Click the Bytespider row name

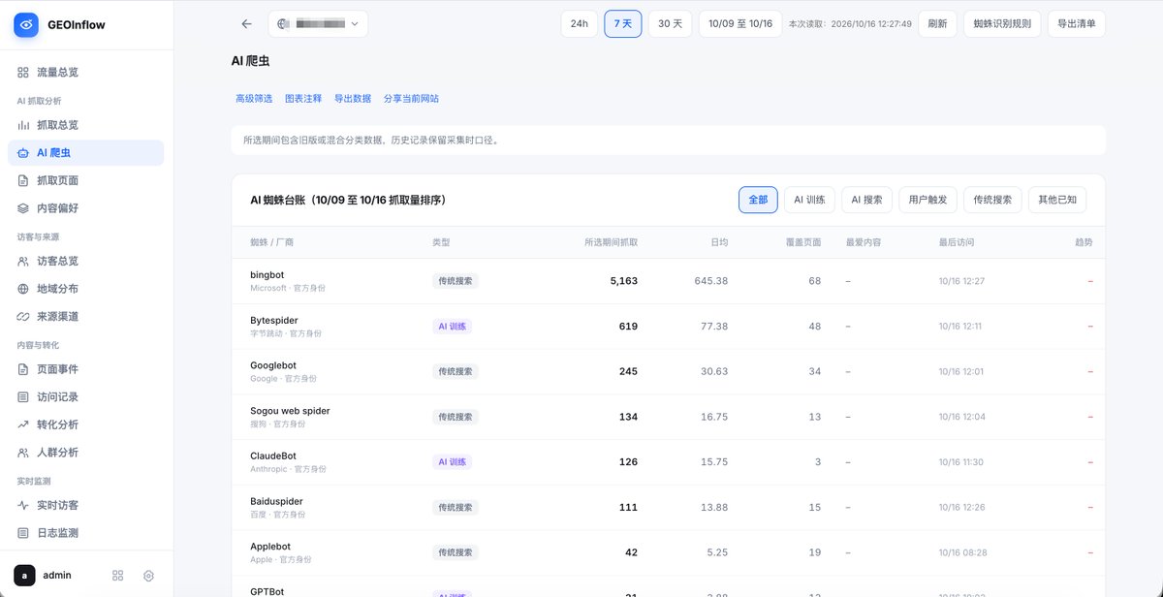[x=274, y=321]
